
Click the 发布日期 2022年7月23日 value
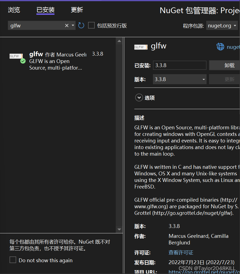pos(201,262)
